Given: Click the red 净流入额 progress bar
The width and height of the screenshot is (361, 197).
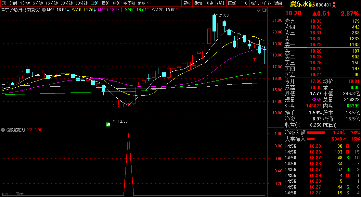Looking at the screenshot, I should [x=316, y=133].
